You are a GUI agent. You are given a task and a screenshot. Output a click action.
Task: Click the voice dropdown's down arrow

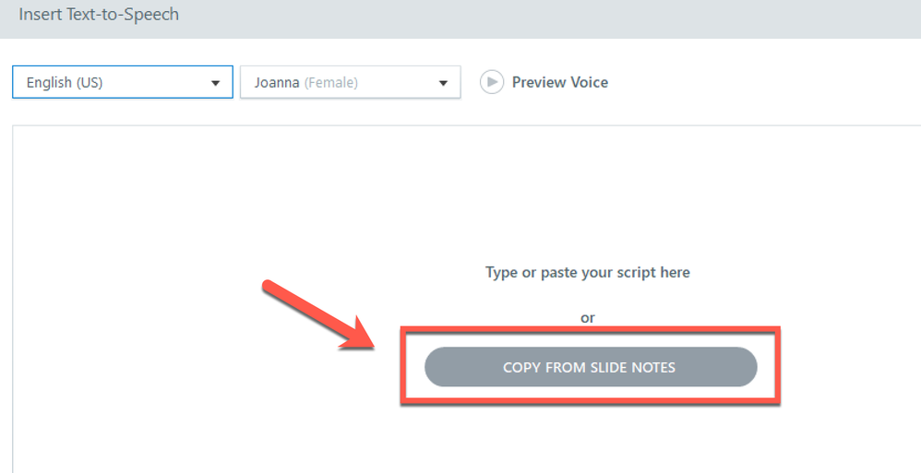[443, 83]
